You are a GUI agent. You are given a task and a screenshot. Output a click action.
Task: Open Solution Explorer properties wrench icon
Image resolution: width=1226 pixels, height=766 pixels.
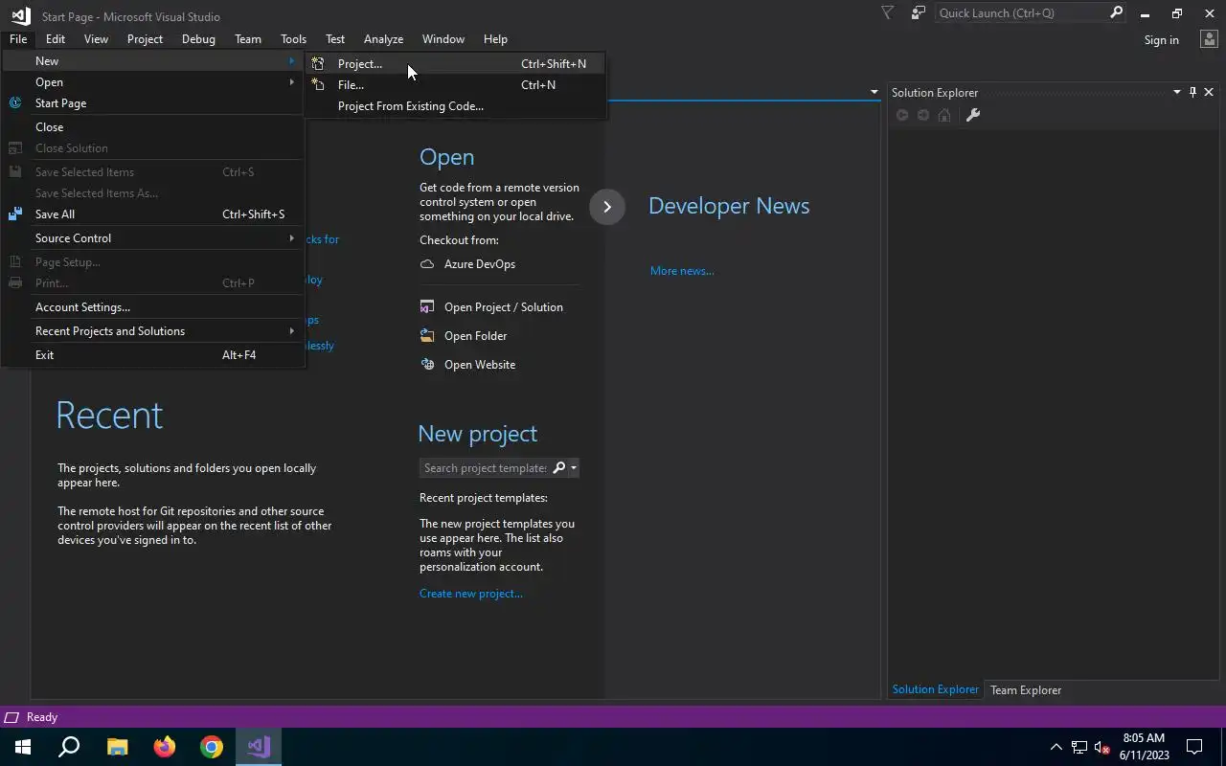click(972, 115)
